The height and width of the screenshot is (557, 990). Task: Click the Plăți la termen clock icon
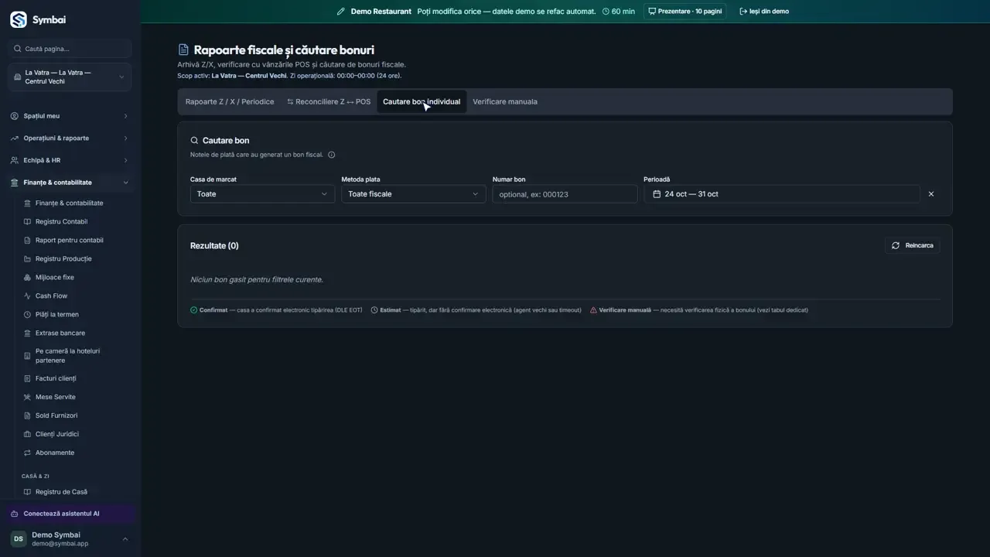[x=28, y=315]
